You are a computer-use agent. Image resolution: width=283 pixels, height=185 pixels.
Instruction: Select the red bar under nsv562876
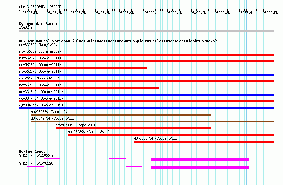click(89, 88)
